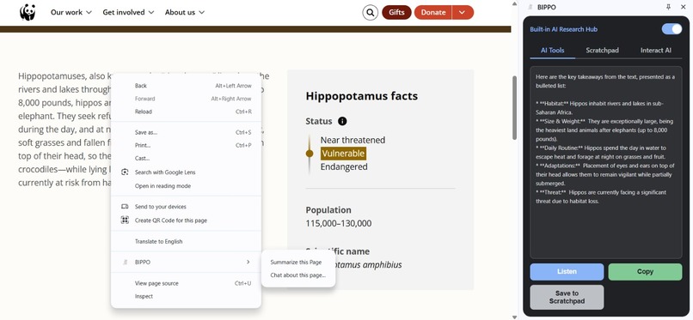Choose Chat about this page...

click(x=297, y=275)
